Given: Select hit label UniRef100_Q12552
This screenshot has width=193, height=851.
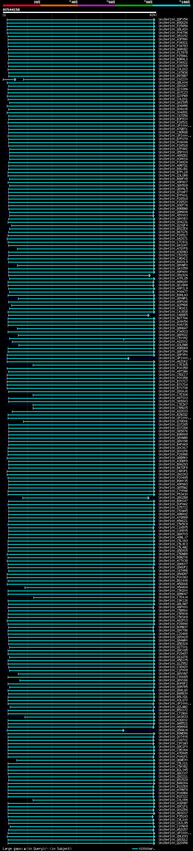Looking at the screenshot, I should [x=173, y=664].
